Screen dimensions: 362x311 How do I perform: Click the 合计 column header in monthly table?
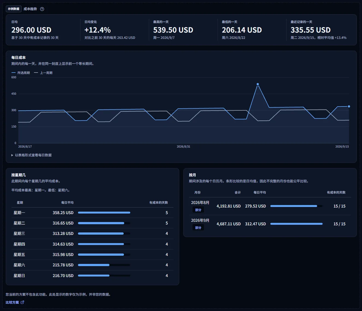point(238,192)
